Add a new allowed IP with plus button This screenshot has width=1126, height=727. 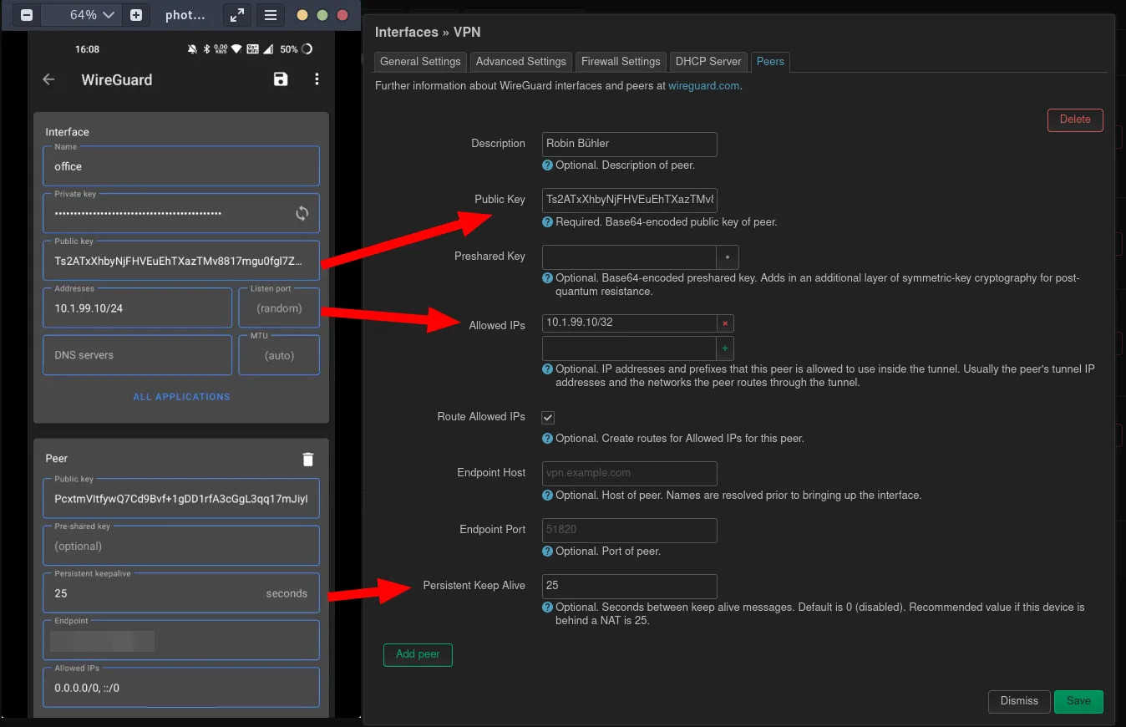pos(725,348)
